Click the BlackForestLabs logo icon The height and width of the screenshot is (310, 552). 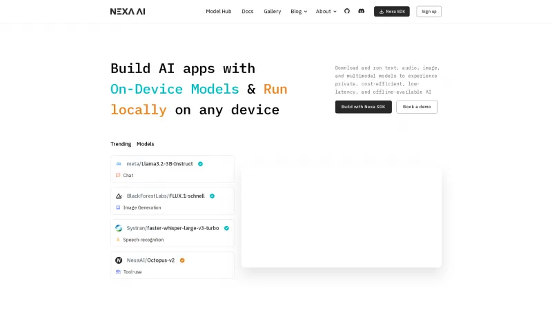(x=119, y=196)
